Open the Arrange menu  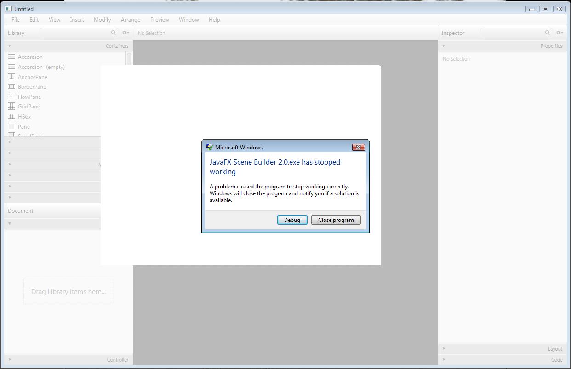(x=131, y=20)
